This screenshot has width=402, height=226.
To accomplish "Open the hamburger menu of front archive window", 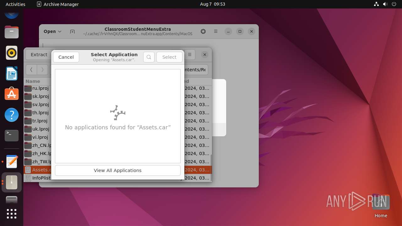I will [x=190, y=55].
